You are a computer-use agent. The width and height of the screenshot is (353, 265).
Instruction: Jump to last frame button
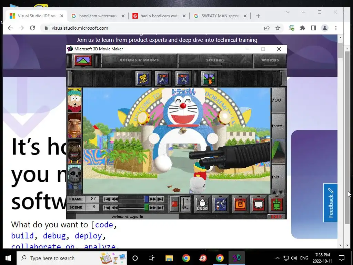pos(160,199)
